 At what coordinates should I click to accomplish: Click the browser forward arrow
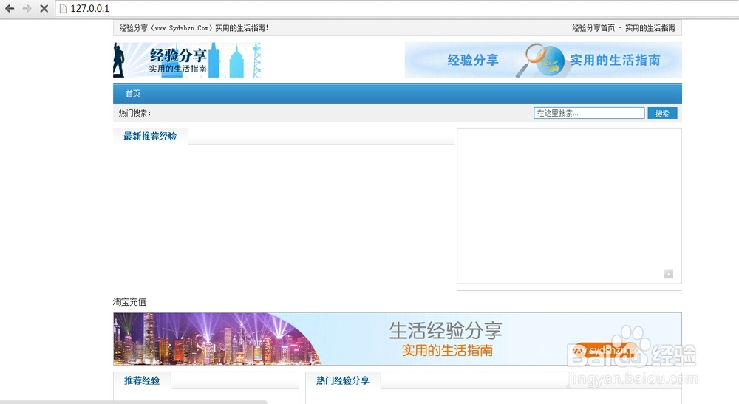pos(27,8)
